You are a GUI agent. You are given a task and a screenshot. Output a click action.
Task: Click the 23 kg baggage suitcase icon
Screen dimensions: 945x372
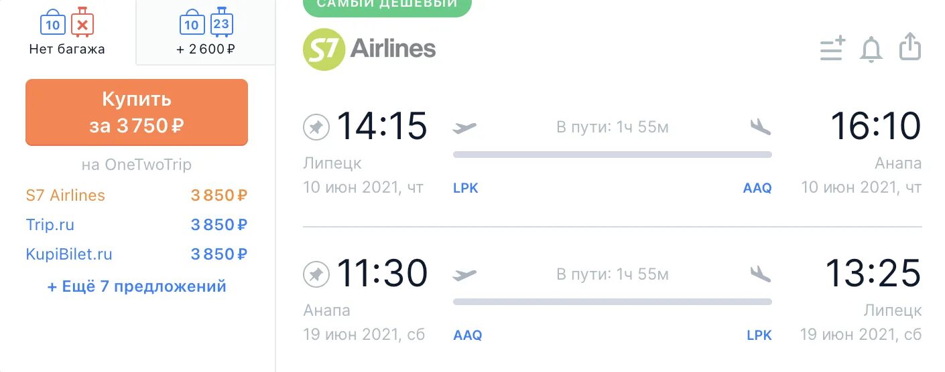coord(220,23)
